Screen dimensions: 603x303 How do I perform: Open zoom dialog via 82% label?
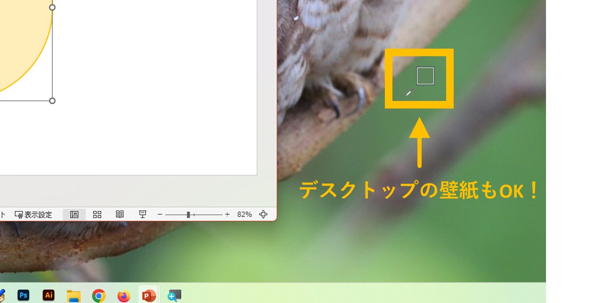tap(244, 214)
